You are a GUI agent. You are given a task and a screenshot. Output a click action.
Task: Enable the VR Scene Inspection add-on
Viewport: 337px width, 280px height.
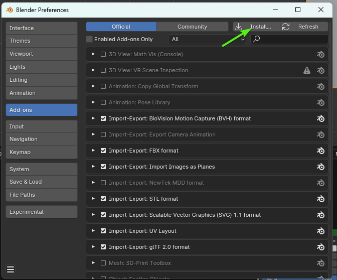tap(103, 70)
